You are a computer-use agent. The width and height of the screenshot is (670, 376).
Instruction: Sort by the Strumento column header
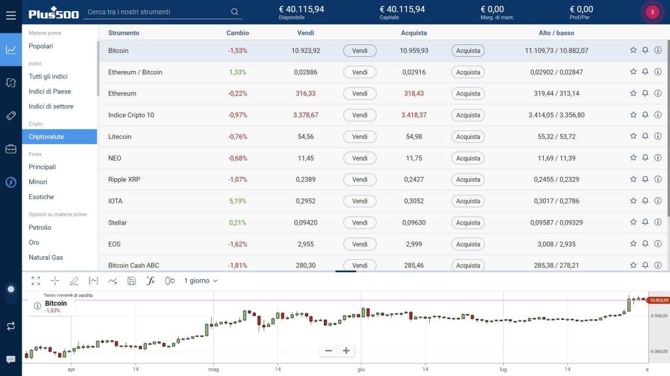coord(124,33)
